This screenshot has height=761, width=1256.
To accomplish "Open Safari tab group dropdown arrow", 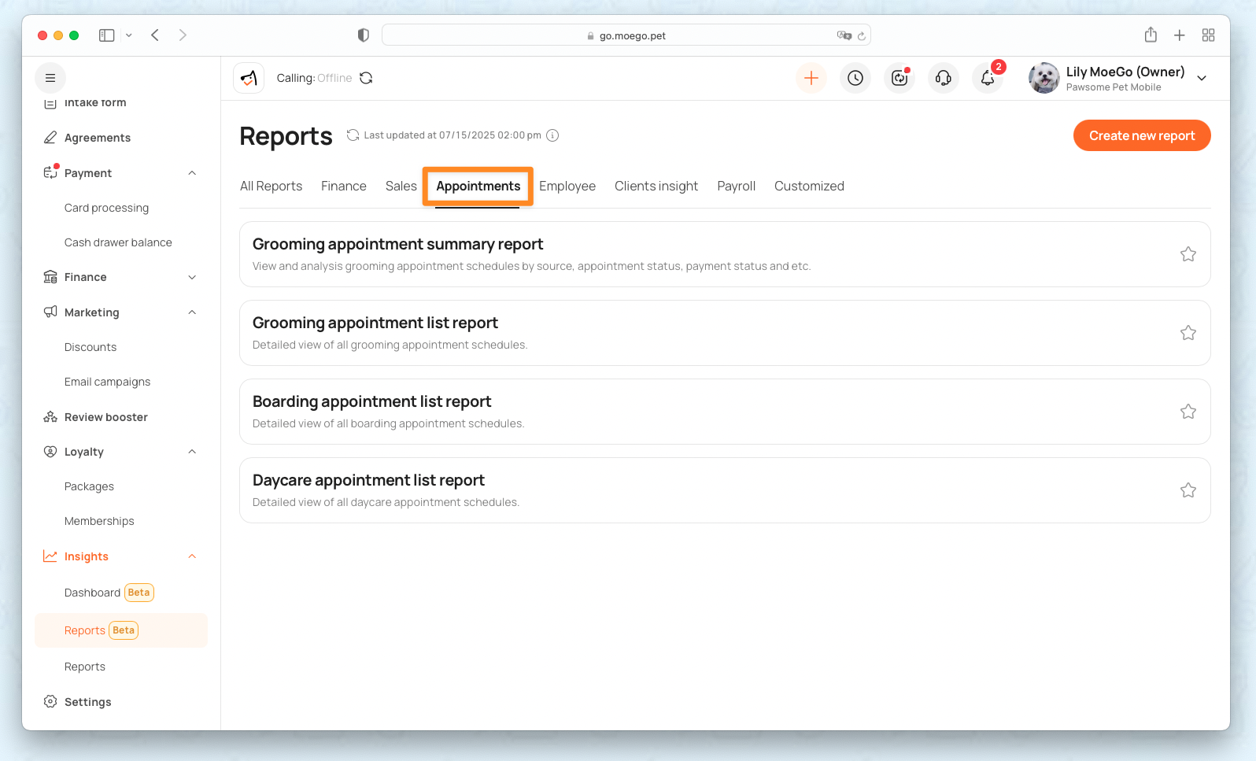I will click(129, 35).
